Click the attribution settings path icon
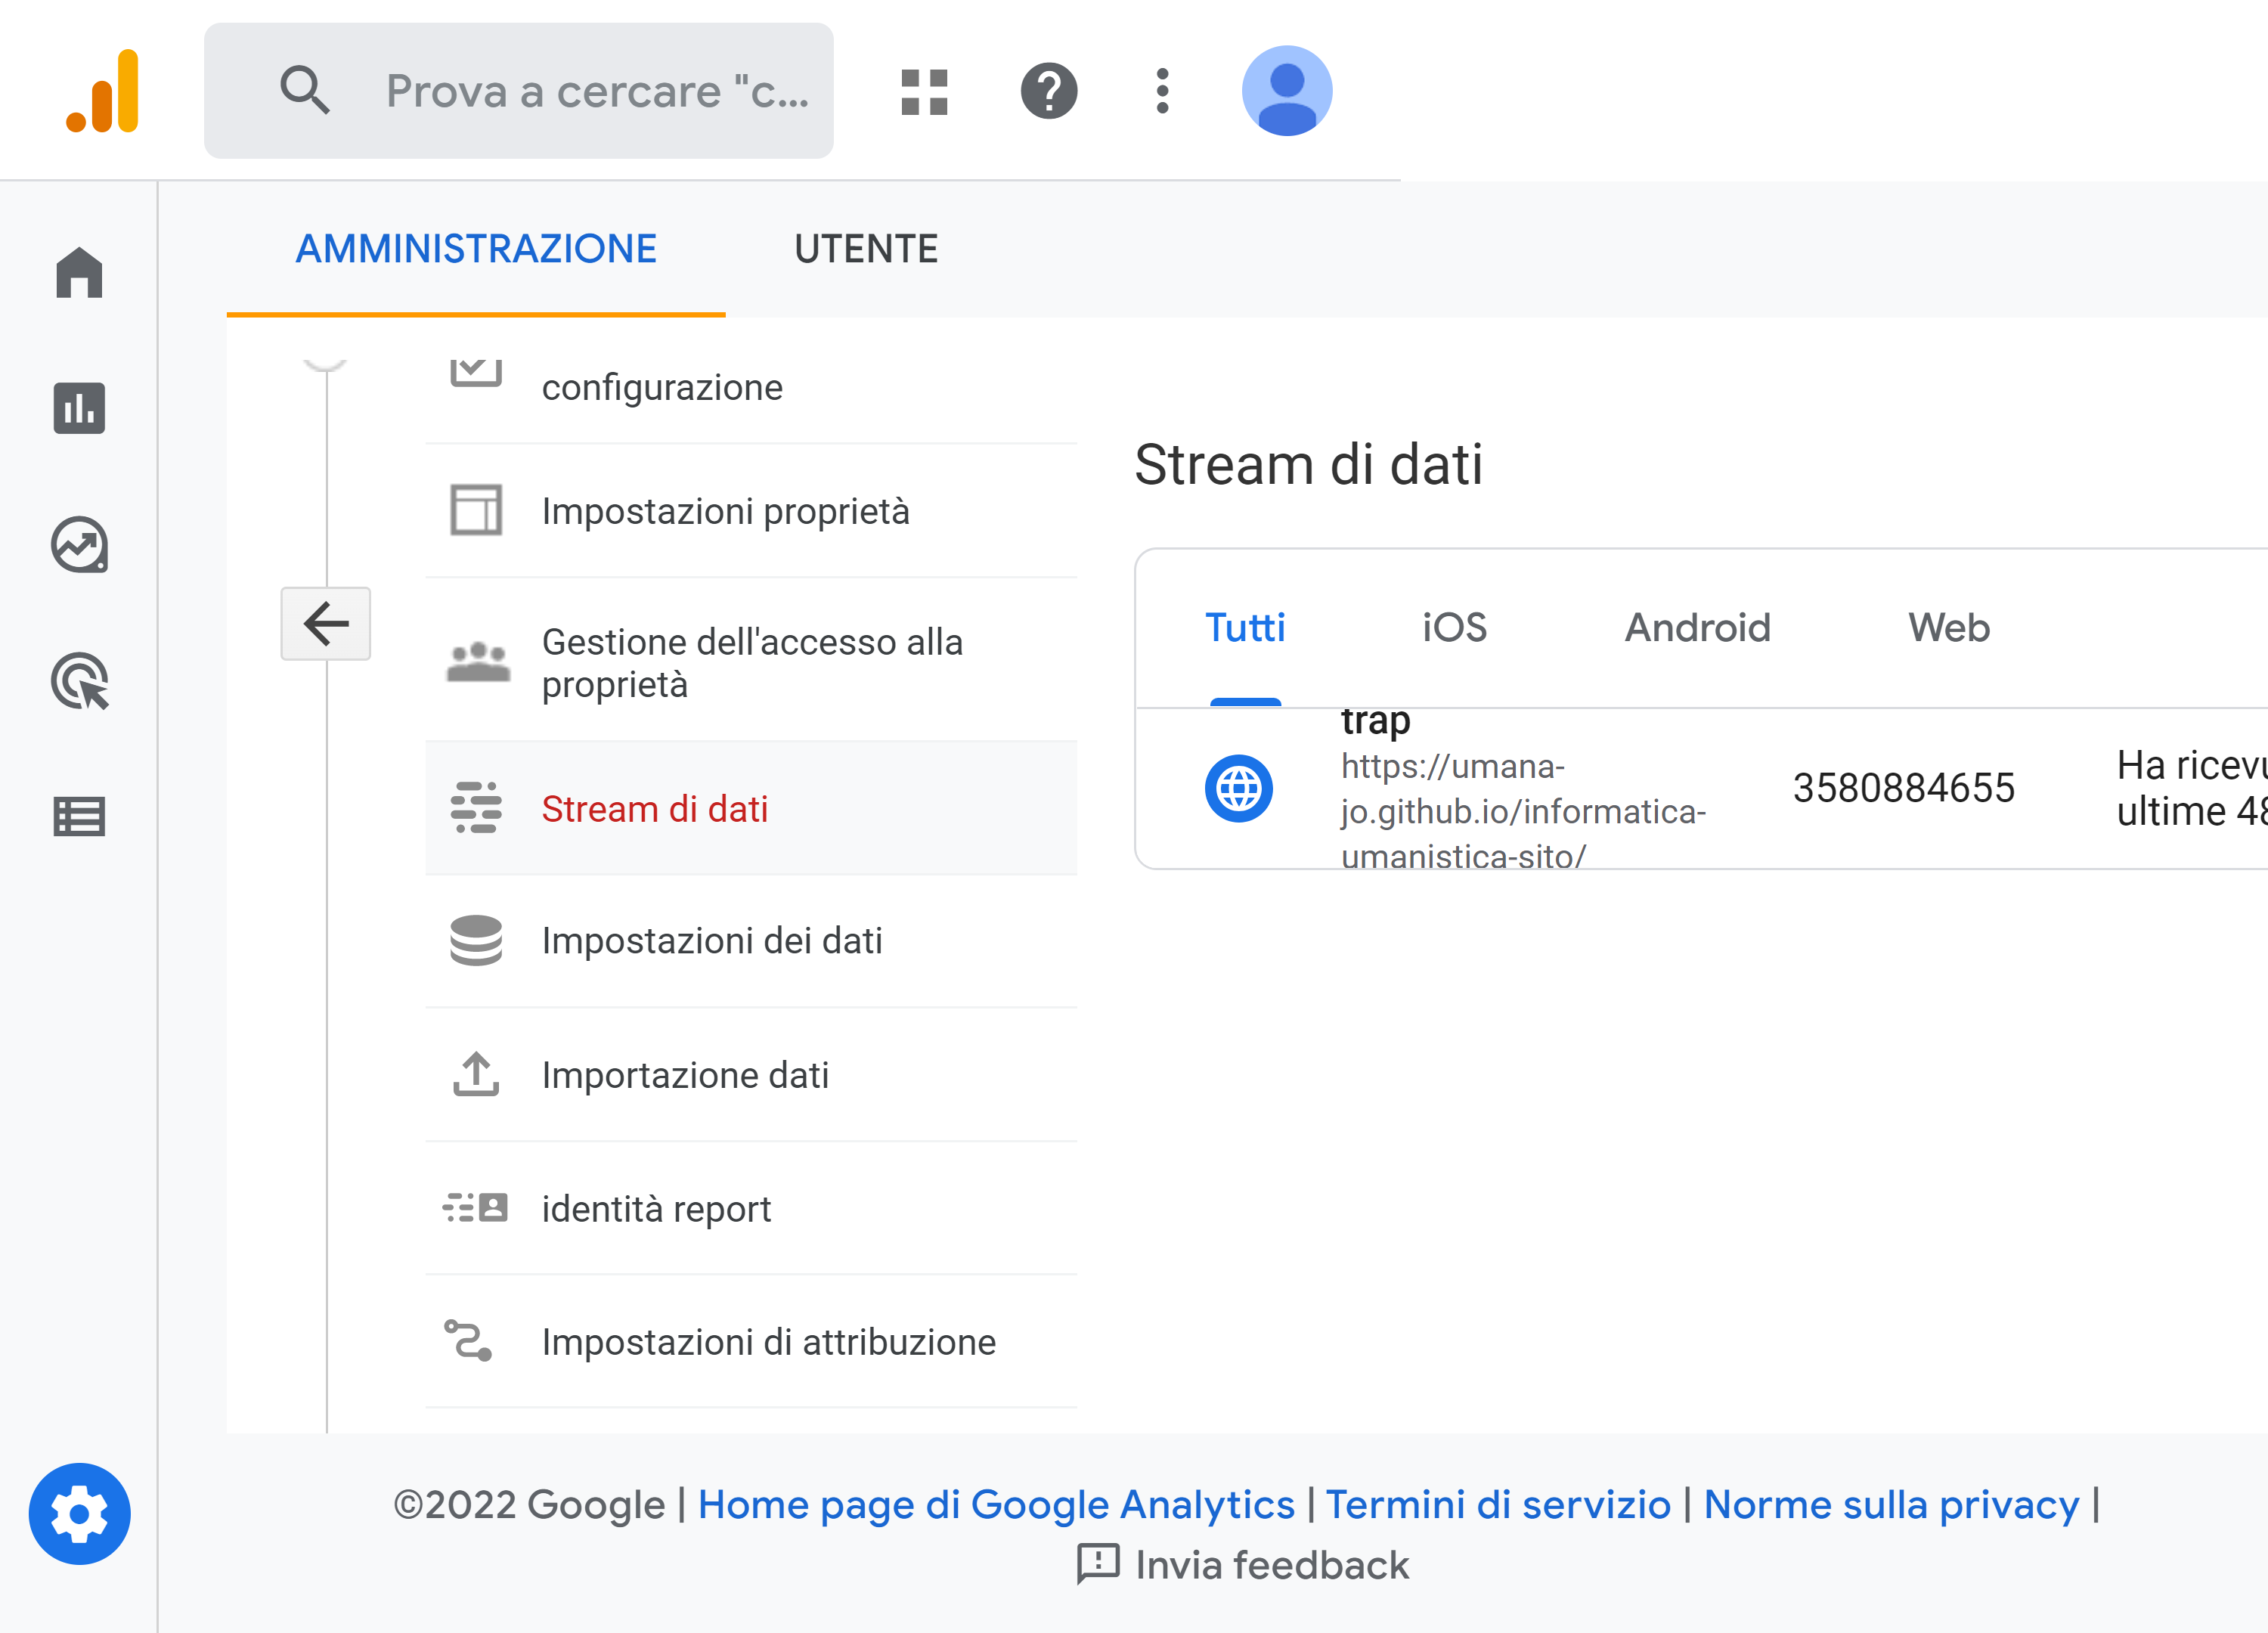This screenshot has width=2268, height=1633. 469,1341
